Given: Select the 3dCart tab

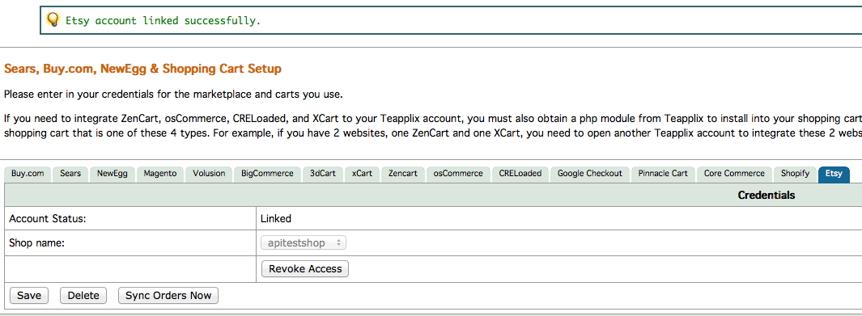Looking at the screenshot, I should (x=323, y=174).
